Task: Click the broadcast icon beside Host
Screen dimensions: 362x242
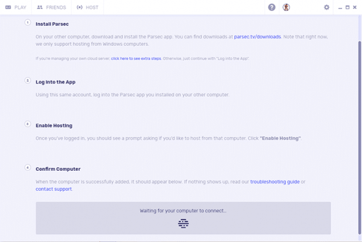Action: coord(80,7)
